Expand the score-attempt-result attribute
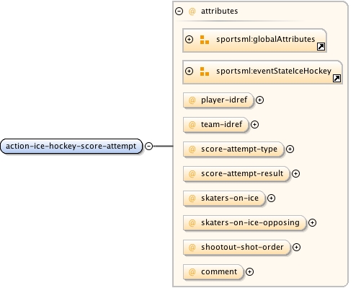Viewport: 361px width, 288px height. (x=295, y=173)
